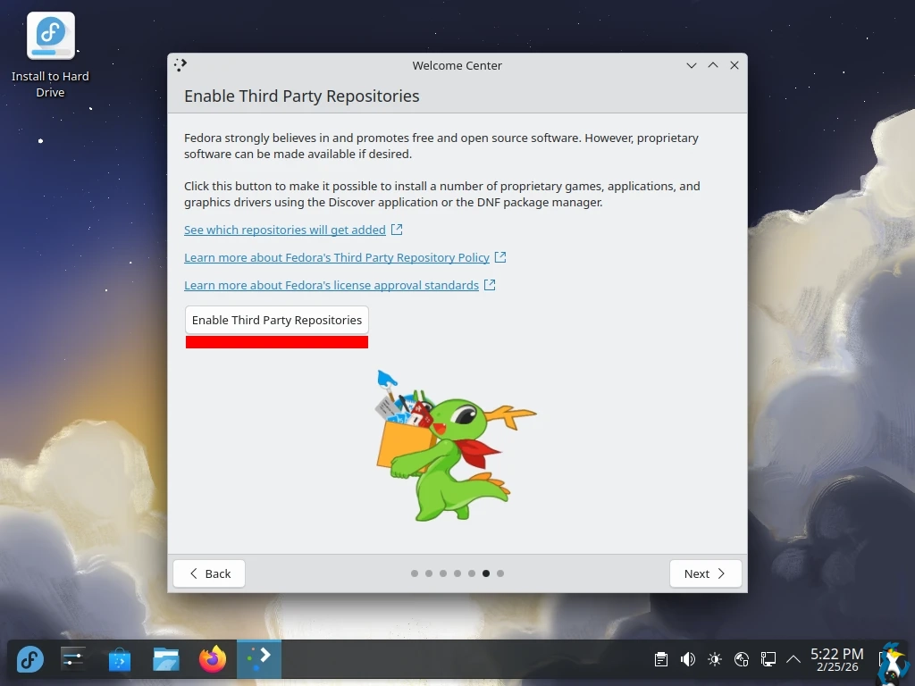Viewport: 915px width, 686px height.
Task: Click Enable Third Party Repositories button
Action: 277,320
